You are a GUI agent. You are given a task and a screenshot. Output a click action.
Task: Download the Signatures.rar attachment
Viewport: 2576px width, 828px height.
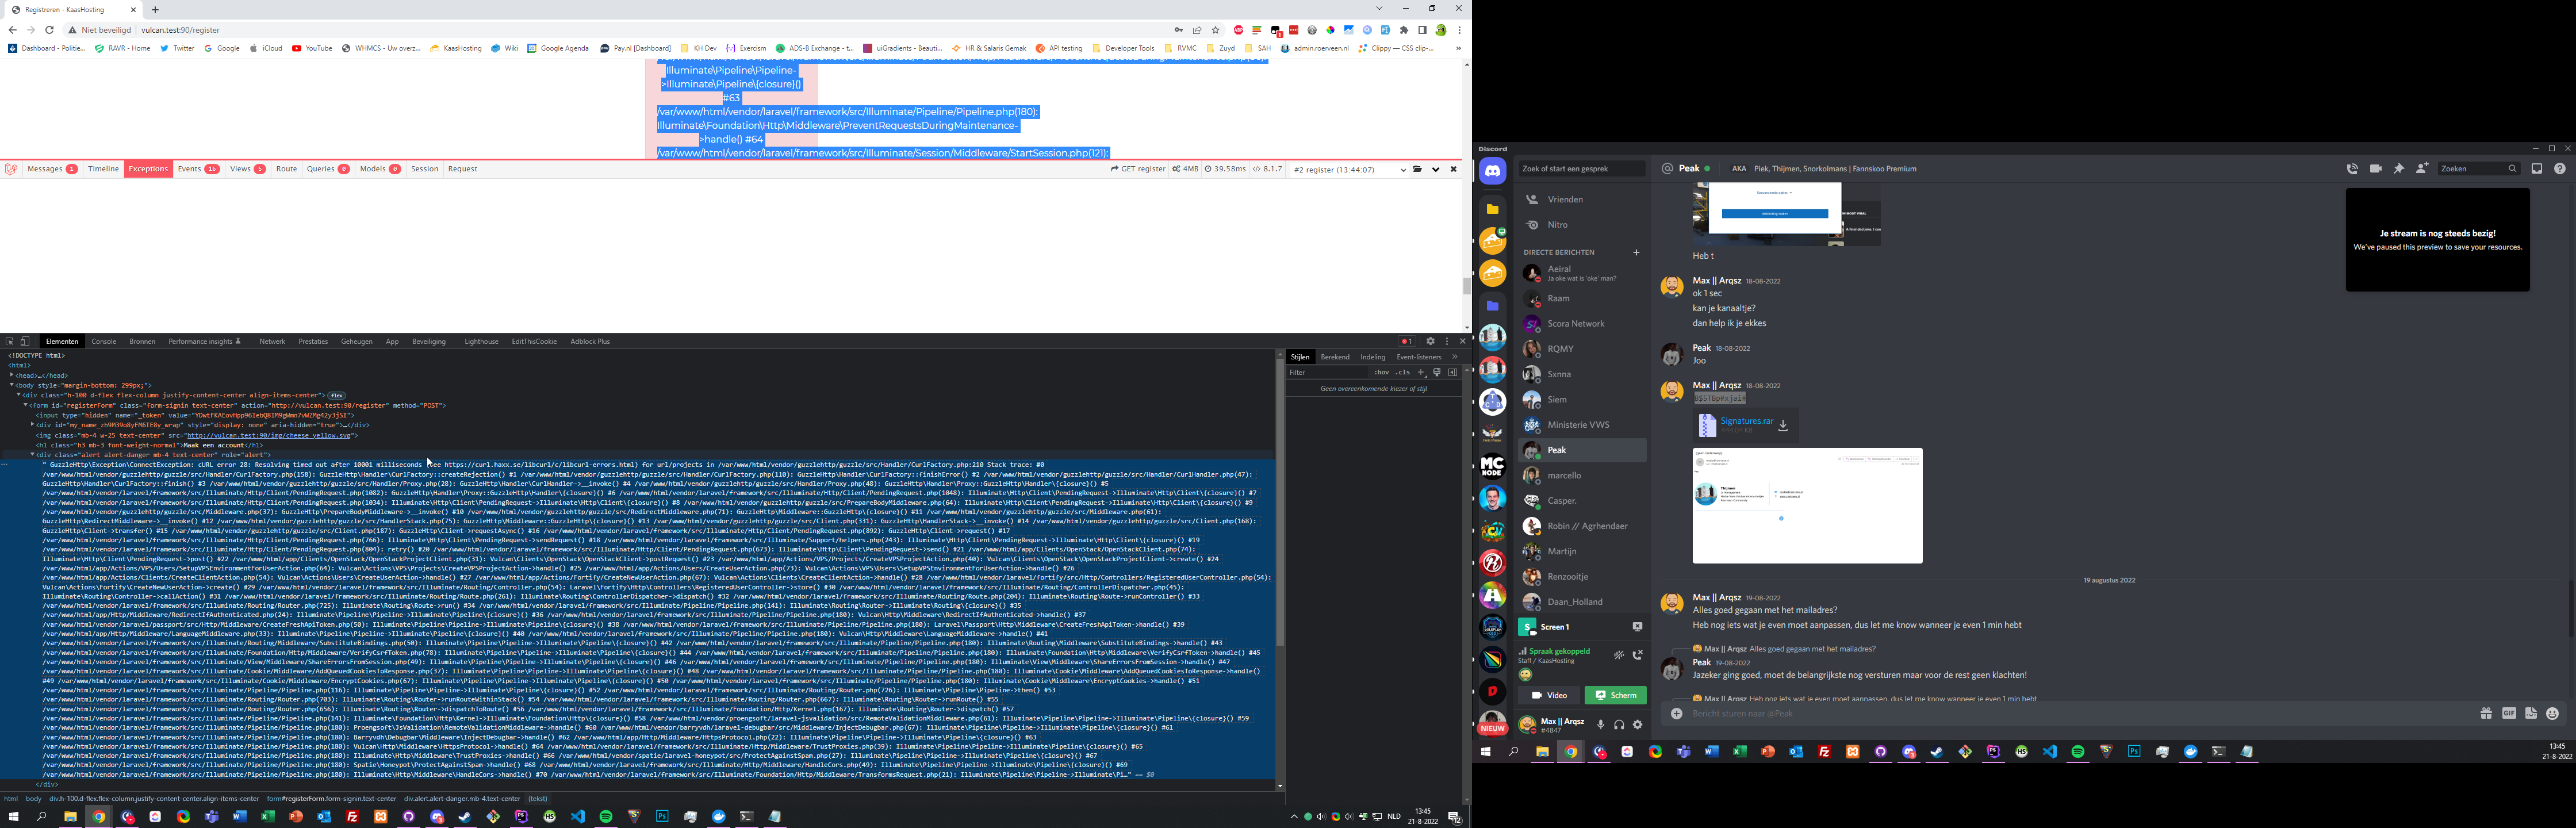click(x=1783, y=425)
